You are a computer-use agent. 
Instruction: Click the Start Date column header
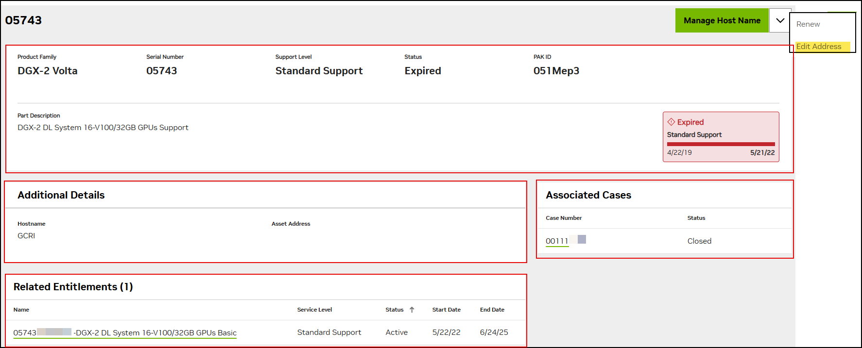point(446,310)
